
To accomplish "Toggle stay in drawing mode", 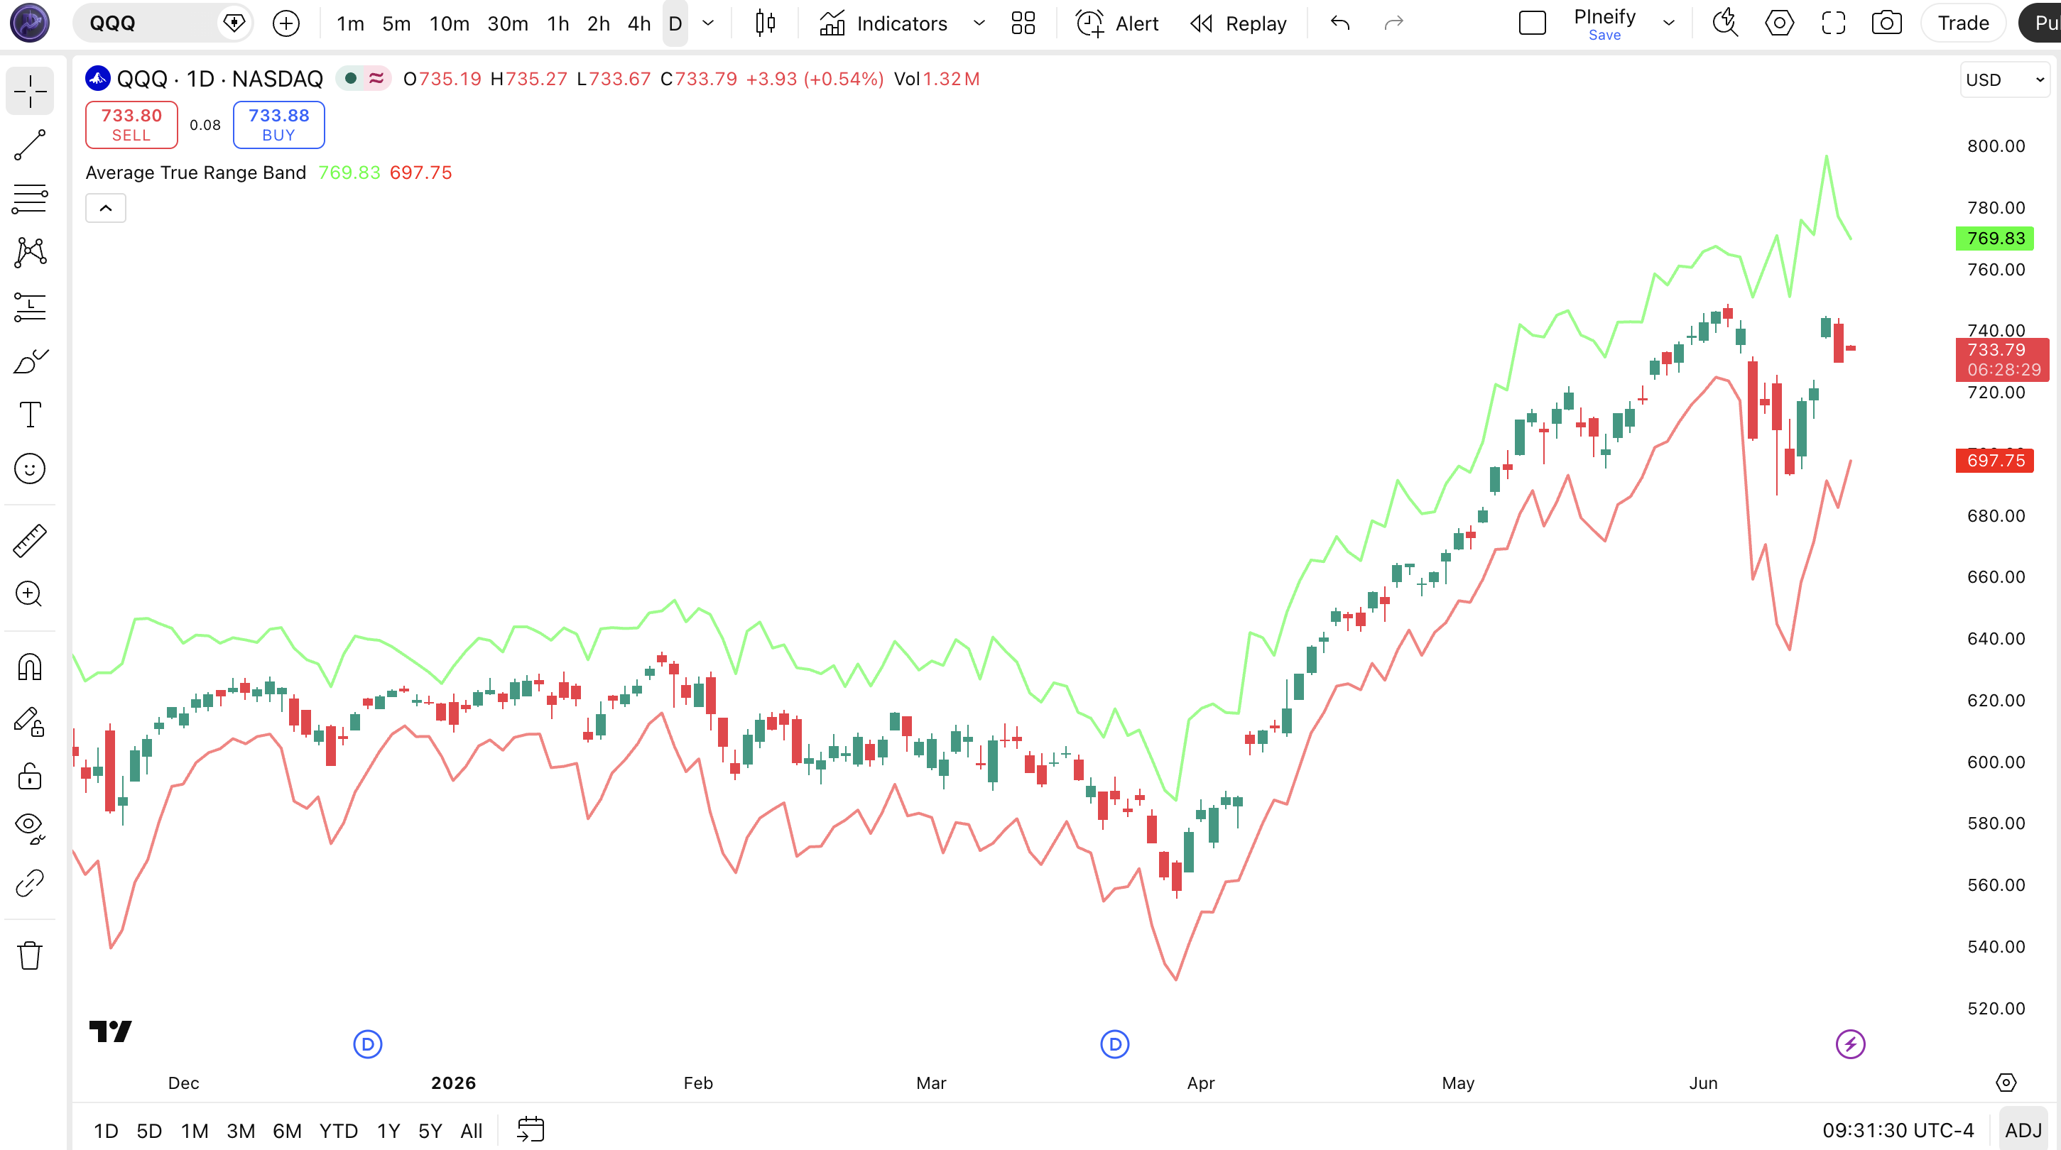I will click(x=30, y=721).
